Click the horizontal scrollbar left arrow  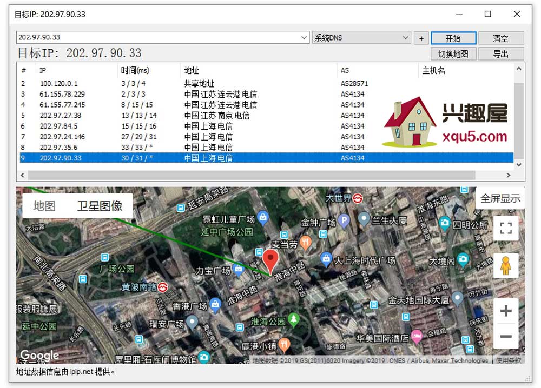23,175
